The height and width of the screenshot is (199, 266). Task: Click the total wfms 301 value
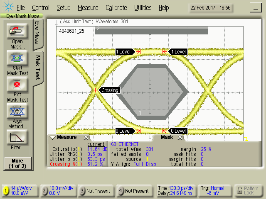coord(150,149)
